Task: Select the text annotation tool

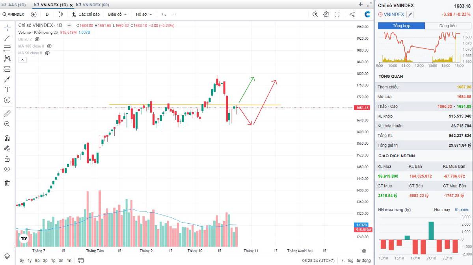Action: [7, 89]
